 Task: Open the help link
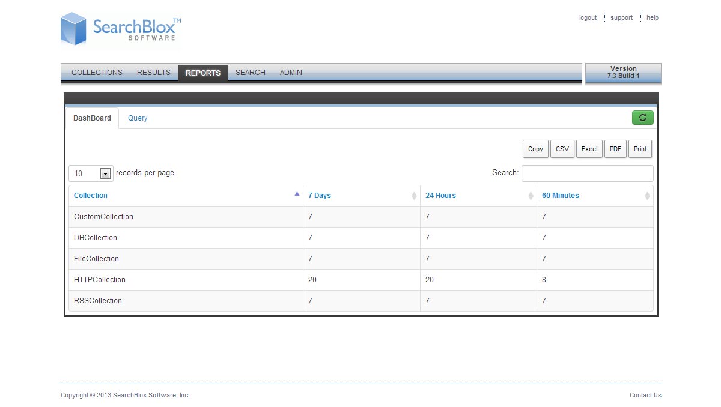click(653, 18)
